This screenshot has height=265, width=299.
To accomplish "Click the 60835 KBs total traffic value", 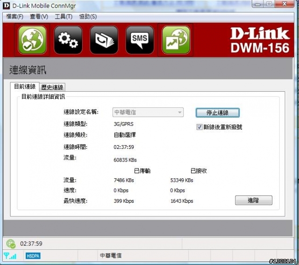I will (x=125, y=160).
